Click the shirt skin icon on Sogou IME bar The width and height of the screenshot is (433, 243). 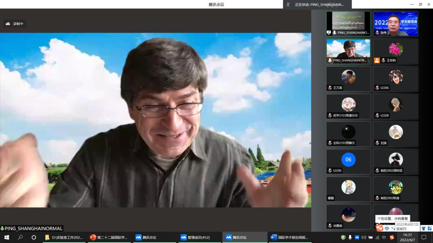point(423,228)
